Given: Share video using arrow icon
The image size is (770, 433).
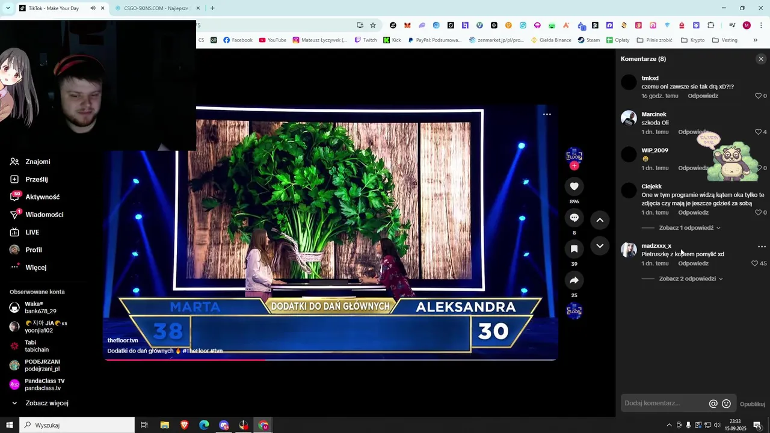Looking at the screenshot, I should [x=574, y=280].
